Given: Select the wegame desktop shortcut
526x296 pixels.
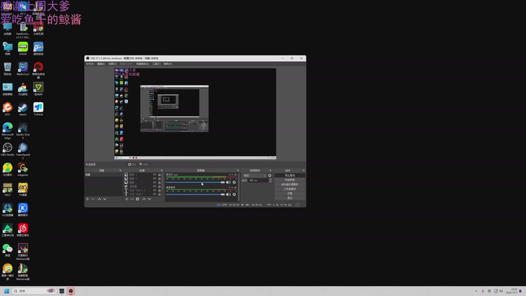Looking at the screenshot, I should coord(23,170).
